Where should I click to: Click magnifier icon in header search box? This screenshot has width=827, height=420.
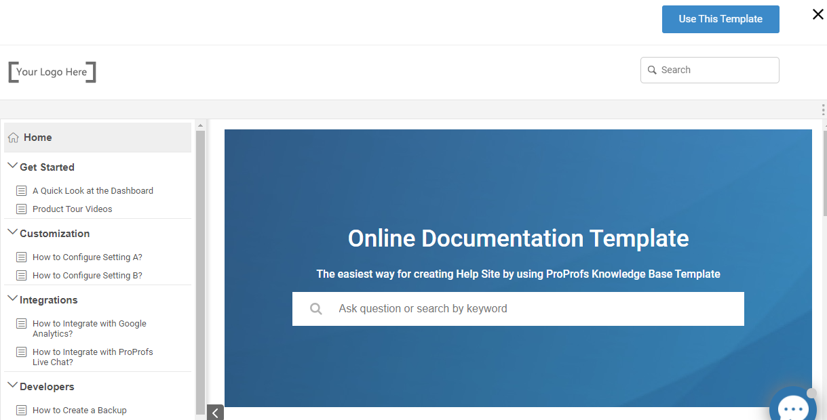[652, 70]
